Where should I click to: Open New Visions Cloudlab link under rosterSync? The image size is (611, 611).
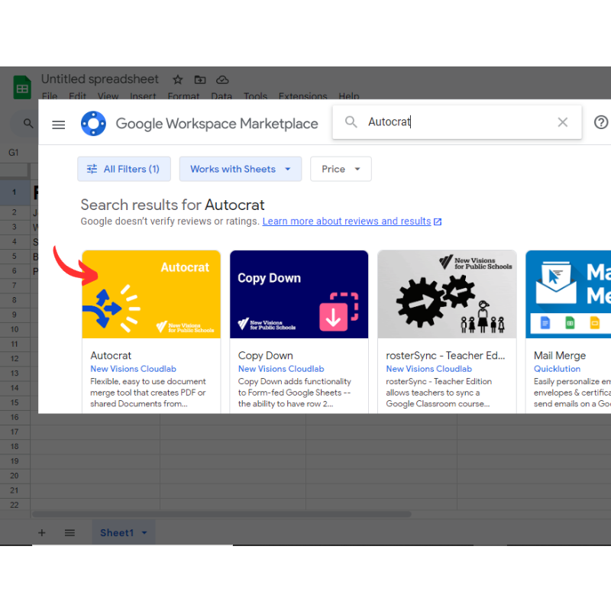click(428, 369)
